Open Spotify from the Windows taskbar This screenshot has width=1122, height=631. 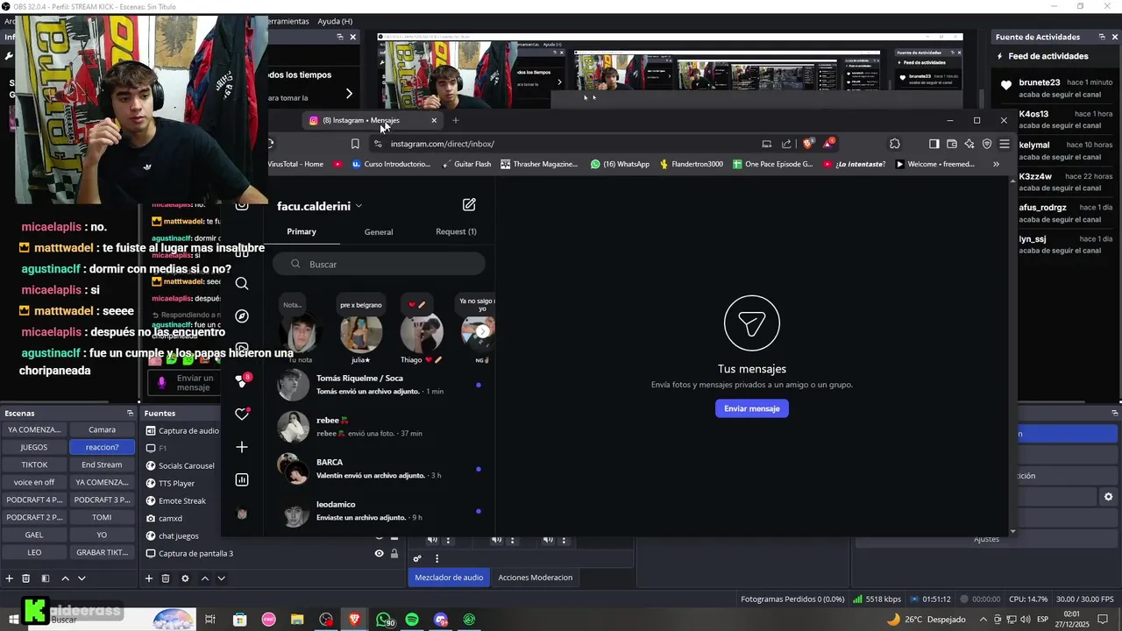(x=412, y=620)
